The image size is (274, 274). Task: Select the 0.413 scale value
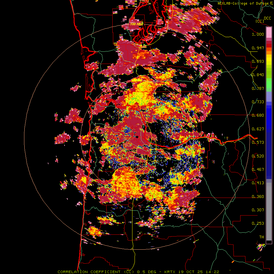pos(258,183)
